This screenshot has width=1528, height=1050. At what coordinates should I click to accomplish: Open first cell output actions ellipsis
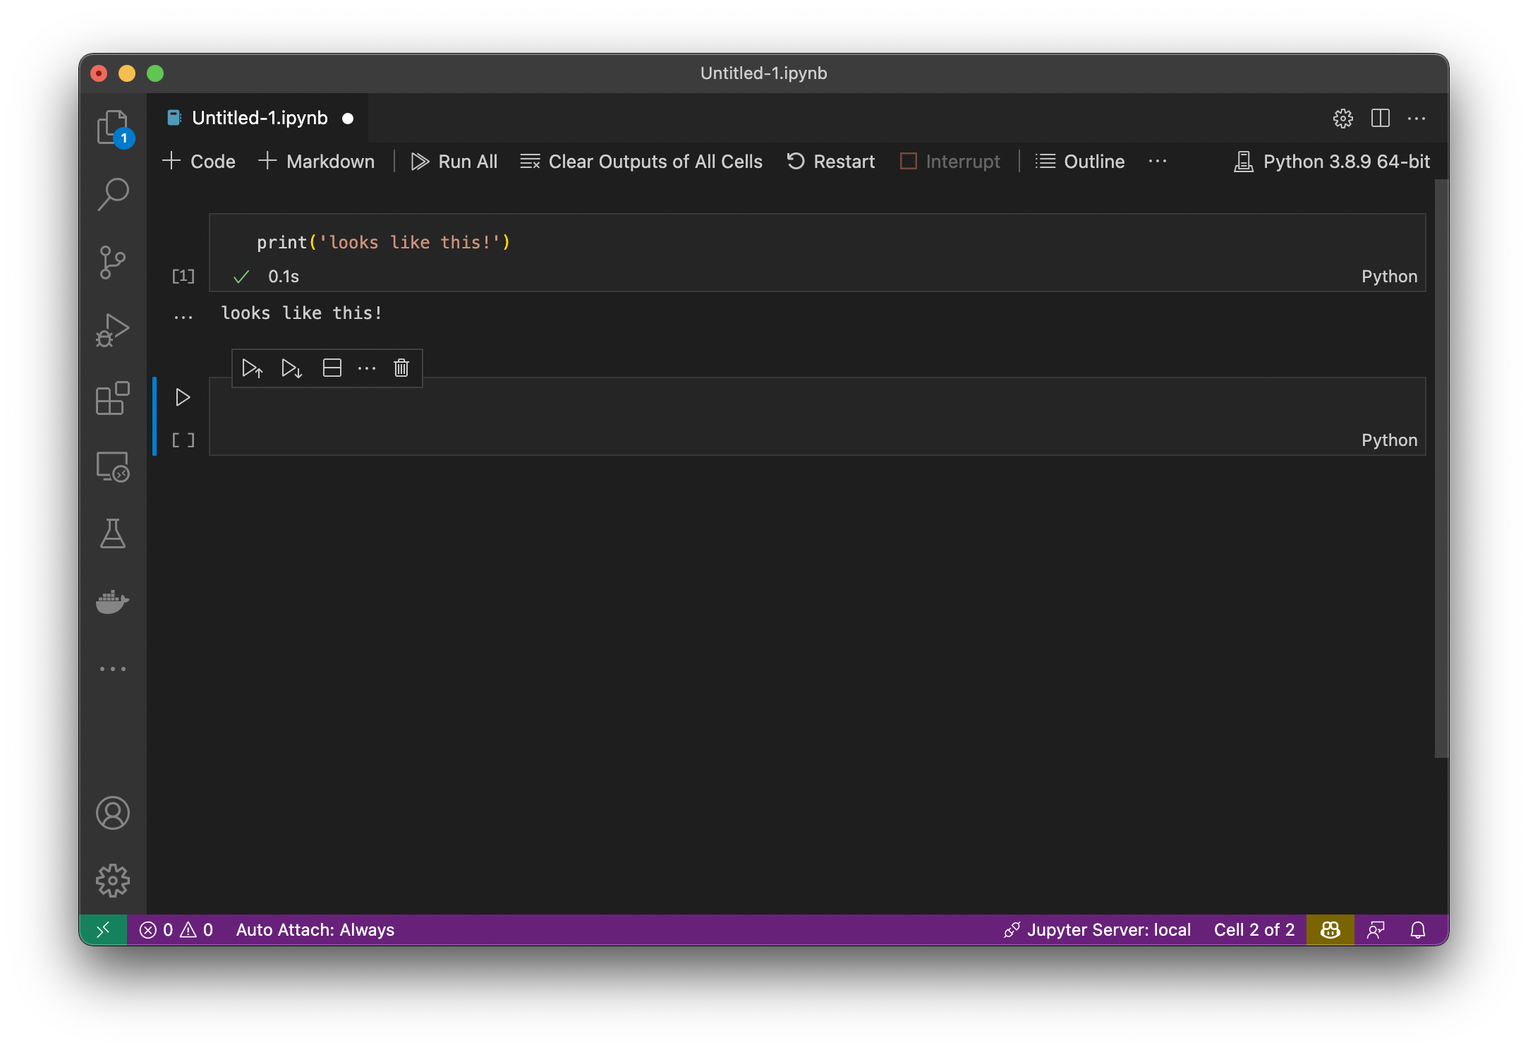[x=183, y=317]
